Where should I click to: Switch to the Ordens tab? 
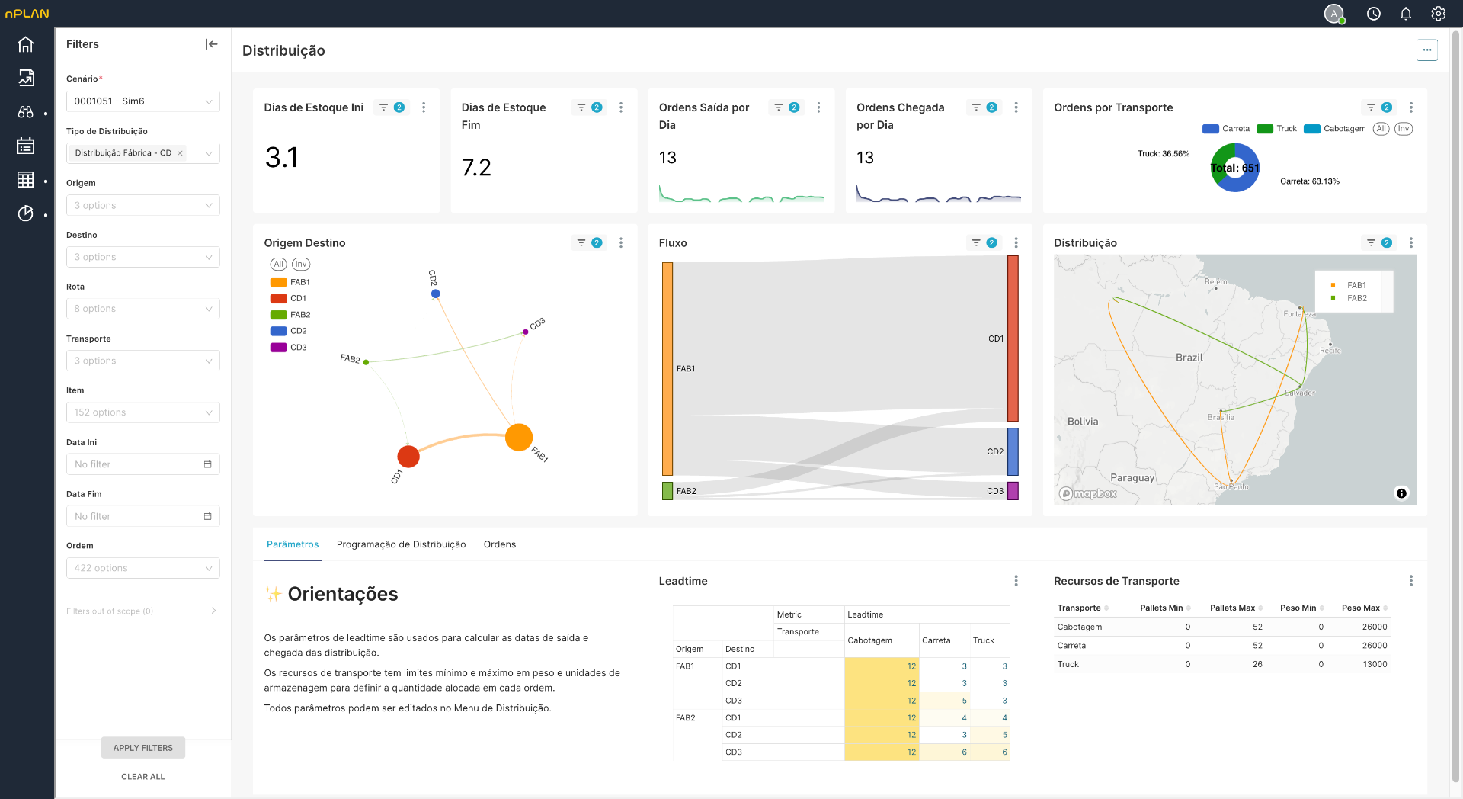coord(500,544)
